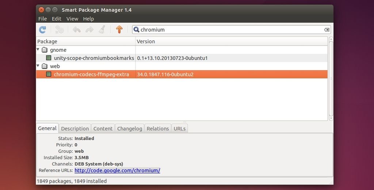Show the Relations tab
This screenshot has width=374, height=190.
(158, 129)
